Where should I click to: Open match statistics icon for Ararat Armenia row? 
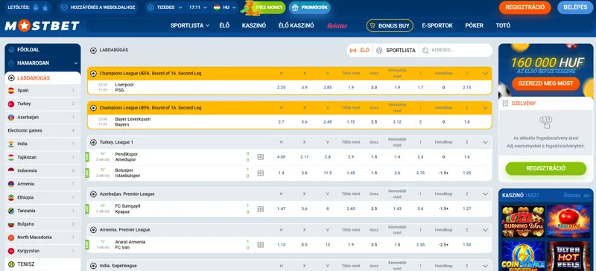point(260,245)
